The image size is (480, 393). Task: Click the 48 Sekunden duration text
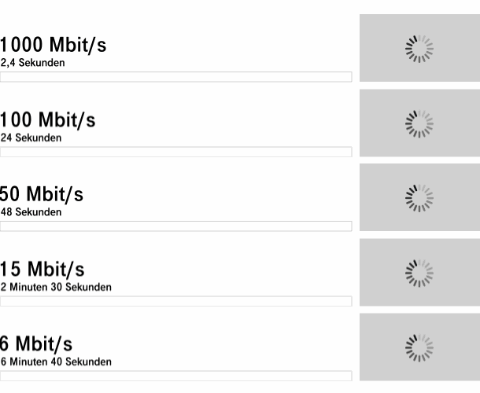[x=31, y=212]
